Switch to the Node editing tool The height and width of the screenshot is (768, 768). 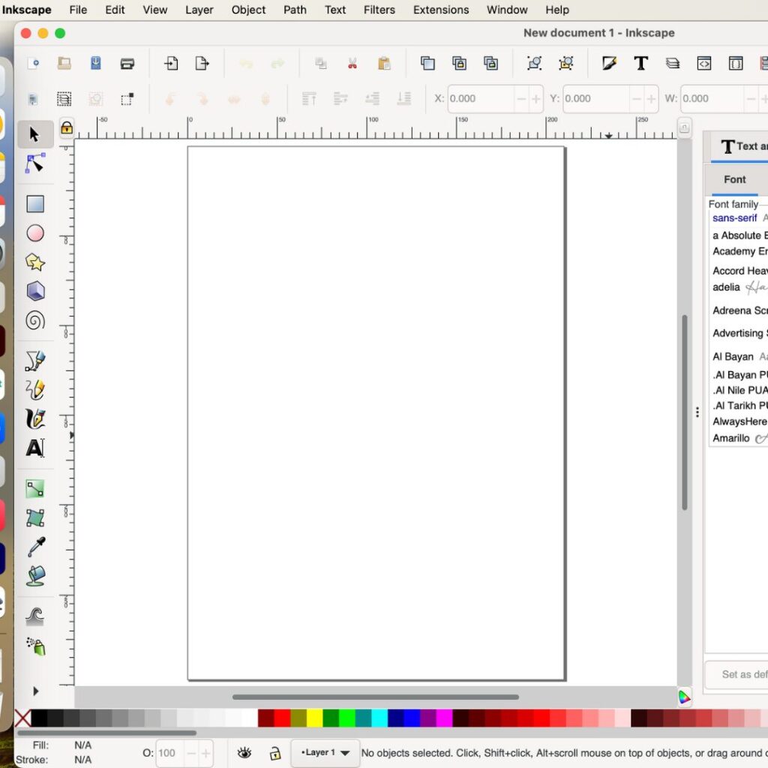click(x=34, y=163)
